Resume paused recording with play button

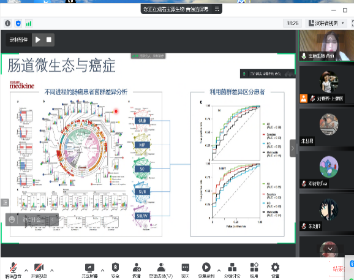pos(38,40)
